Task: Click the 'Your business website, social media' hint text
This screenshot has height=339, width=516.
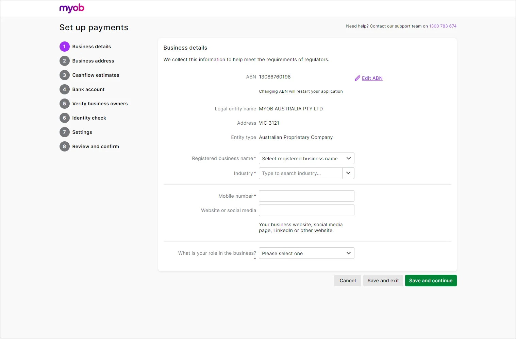Action: click(x=301, y=228)
